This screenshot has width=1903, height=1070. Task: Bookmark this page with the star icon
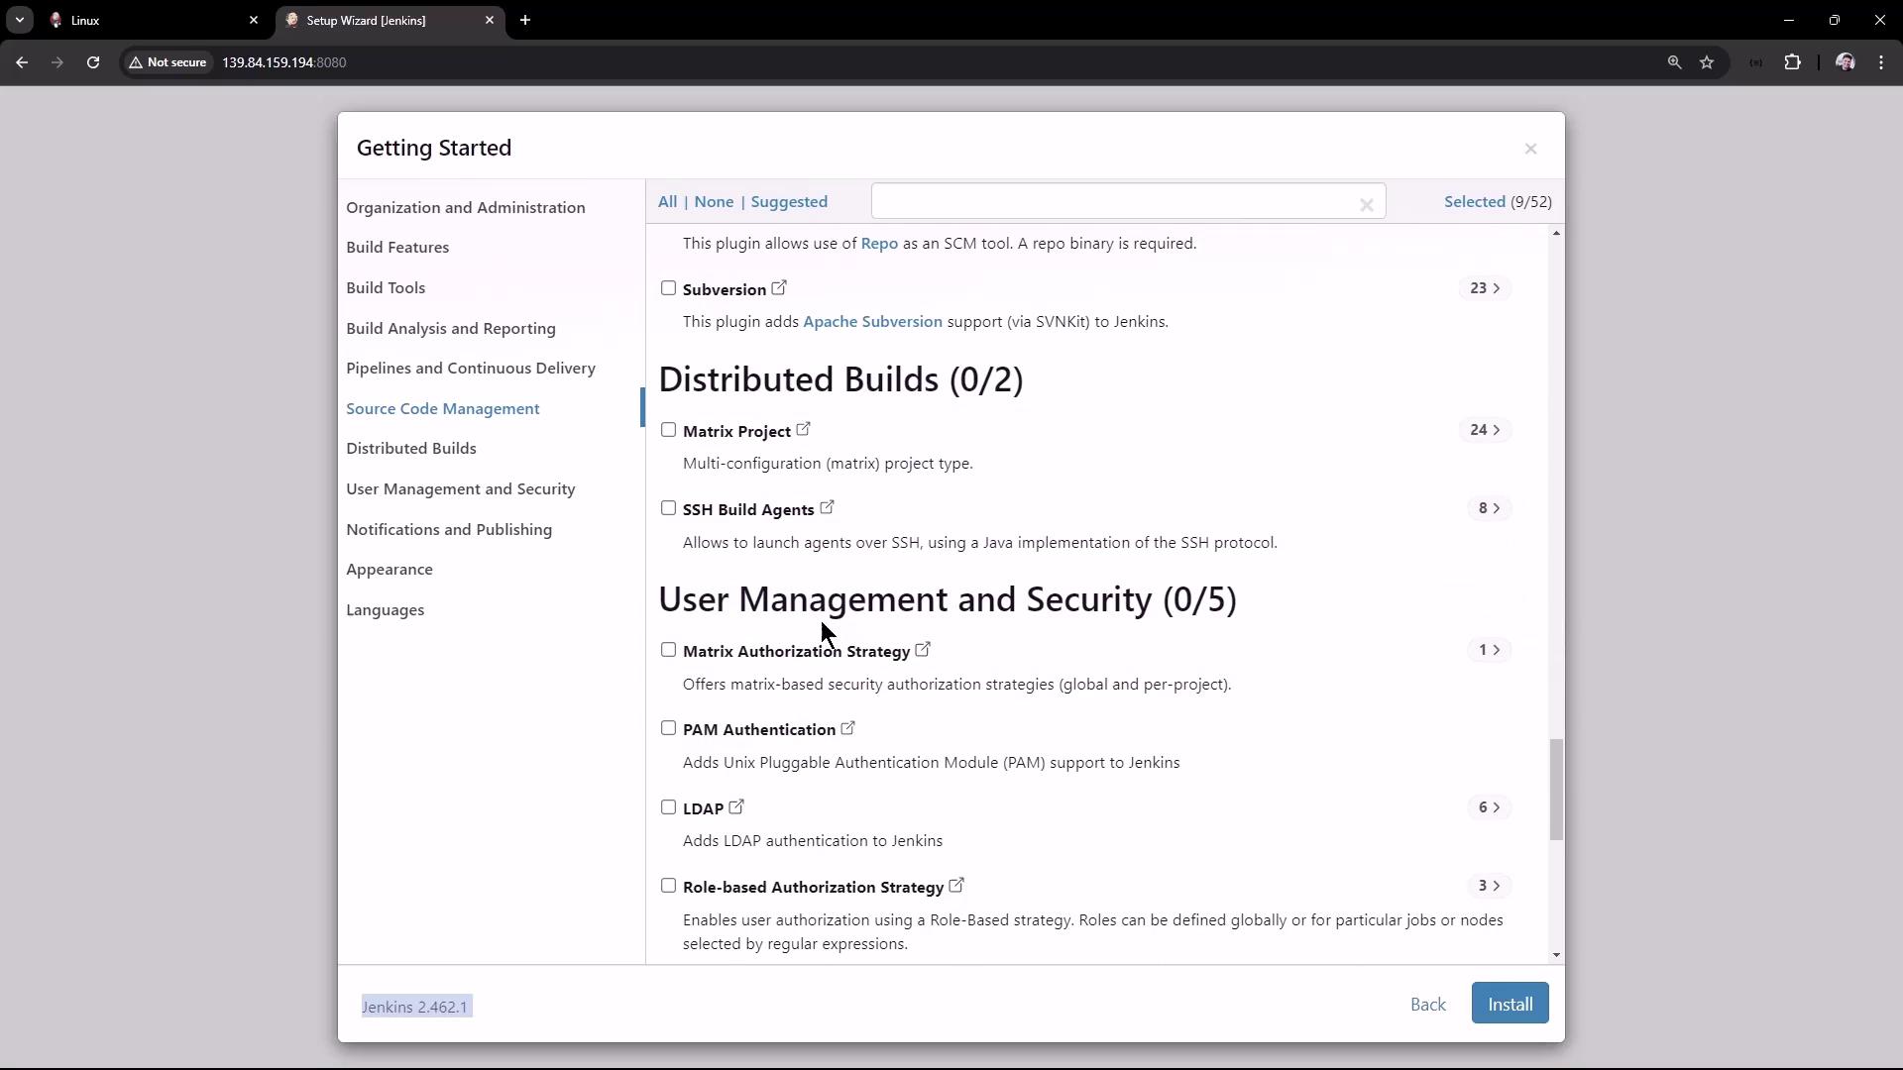point(1706,62)
